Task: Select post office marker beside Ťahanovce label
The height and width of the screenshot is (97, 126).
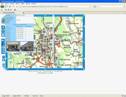Action: coord(51,28)
